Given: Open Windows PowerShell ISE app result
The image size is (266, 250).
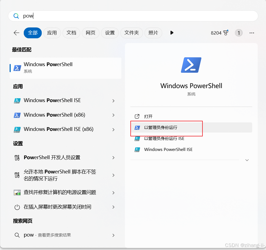Looking at the screenshot, I should pyautogui.click(x=64, y=100).
